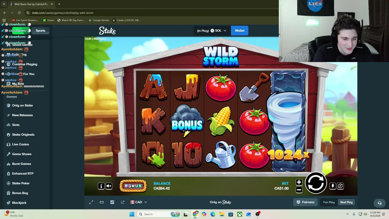389x219 pixels.
Task: Open the weather widget showing 71°F
Action: (14, 214)
